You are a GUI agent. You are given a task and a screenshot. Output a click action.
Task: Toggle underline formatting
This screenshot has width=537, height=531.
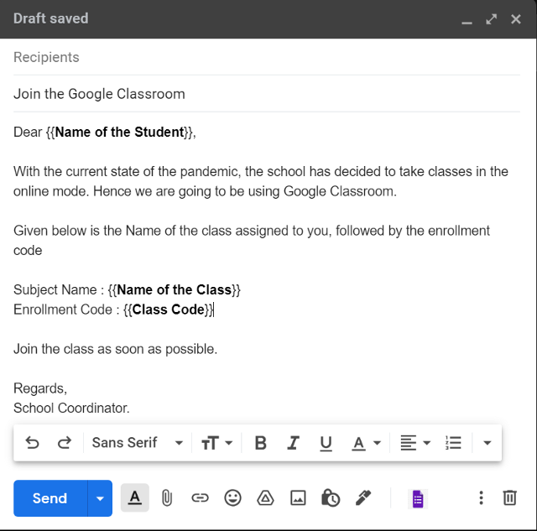coord(326,444)
